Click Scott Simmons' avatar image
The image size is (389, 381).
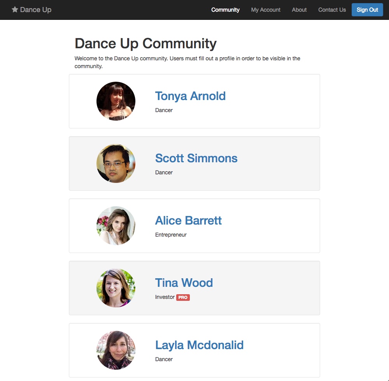116,163
